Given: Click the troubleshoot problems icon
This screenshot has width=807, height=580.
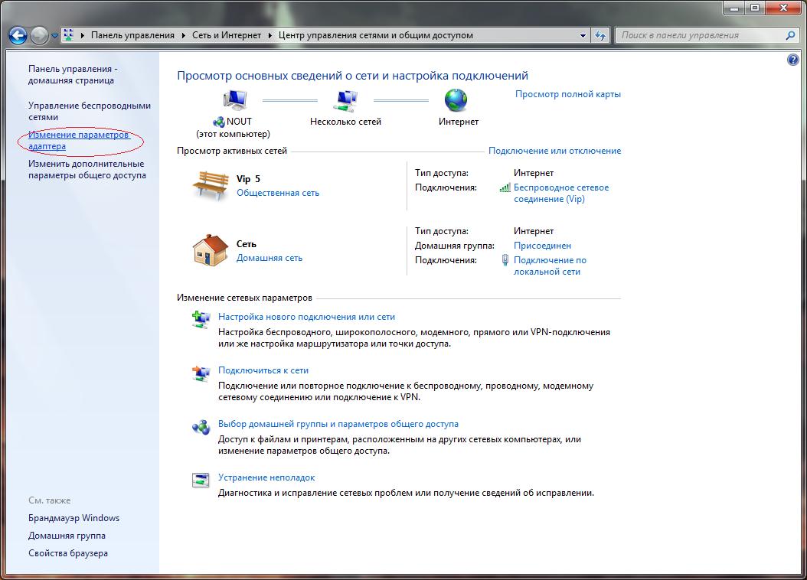Looking at the screenshot, I should (x=200, y=481).
